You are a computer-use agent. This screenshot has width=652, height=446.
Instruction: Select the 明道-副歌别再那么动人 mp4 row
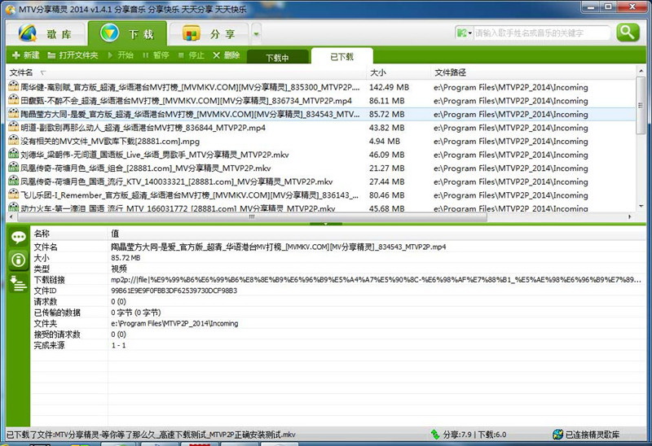(321, 128)
